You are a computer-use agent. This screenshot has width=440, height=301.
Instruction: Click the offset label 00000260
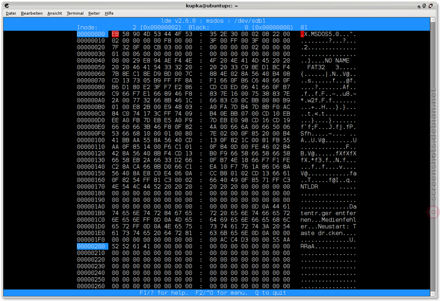(x=91, y=286)
